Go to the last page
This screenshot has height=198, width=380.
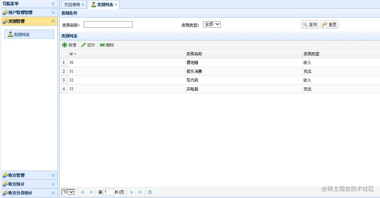click(x=140, y=192)
